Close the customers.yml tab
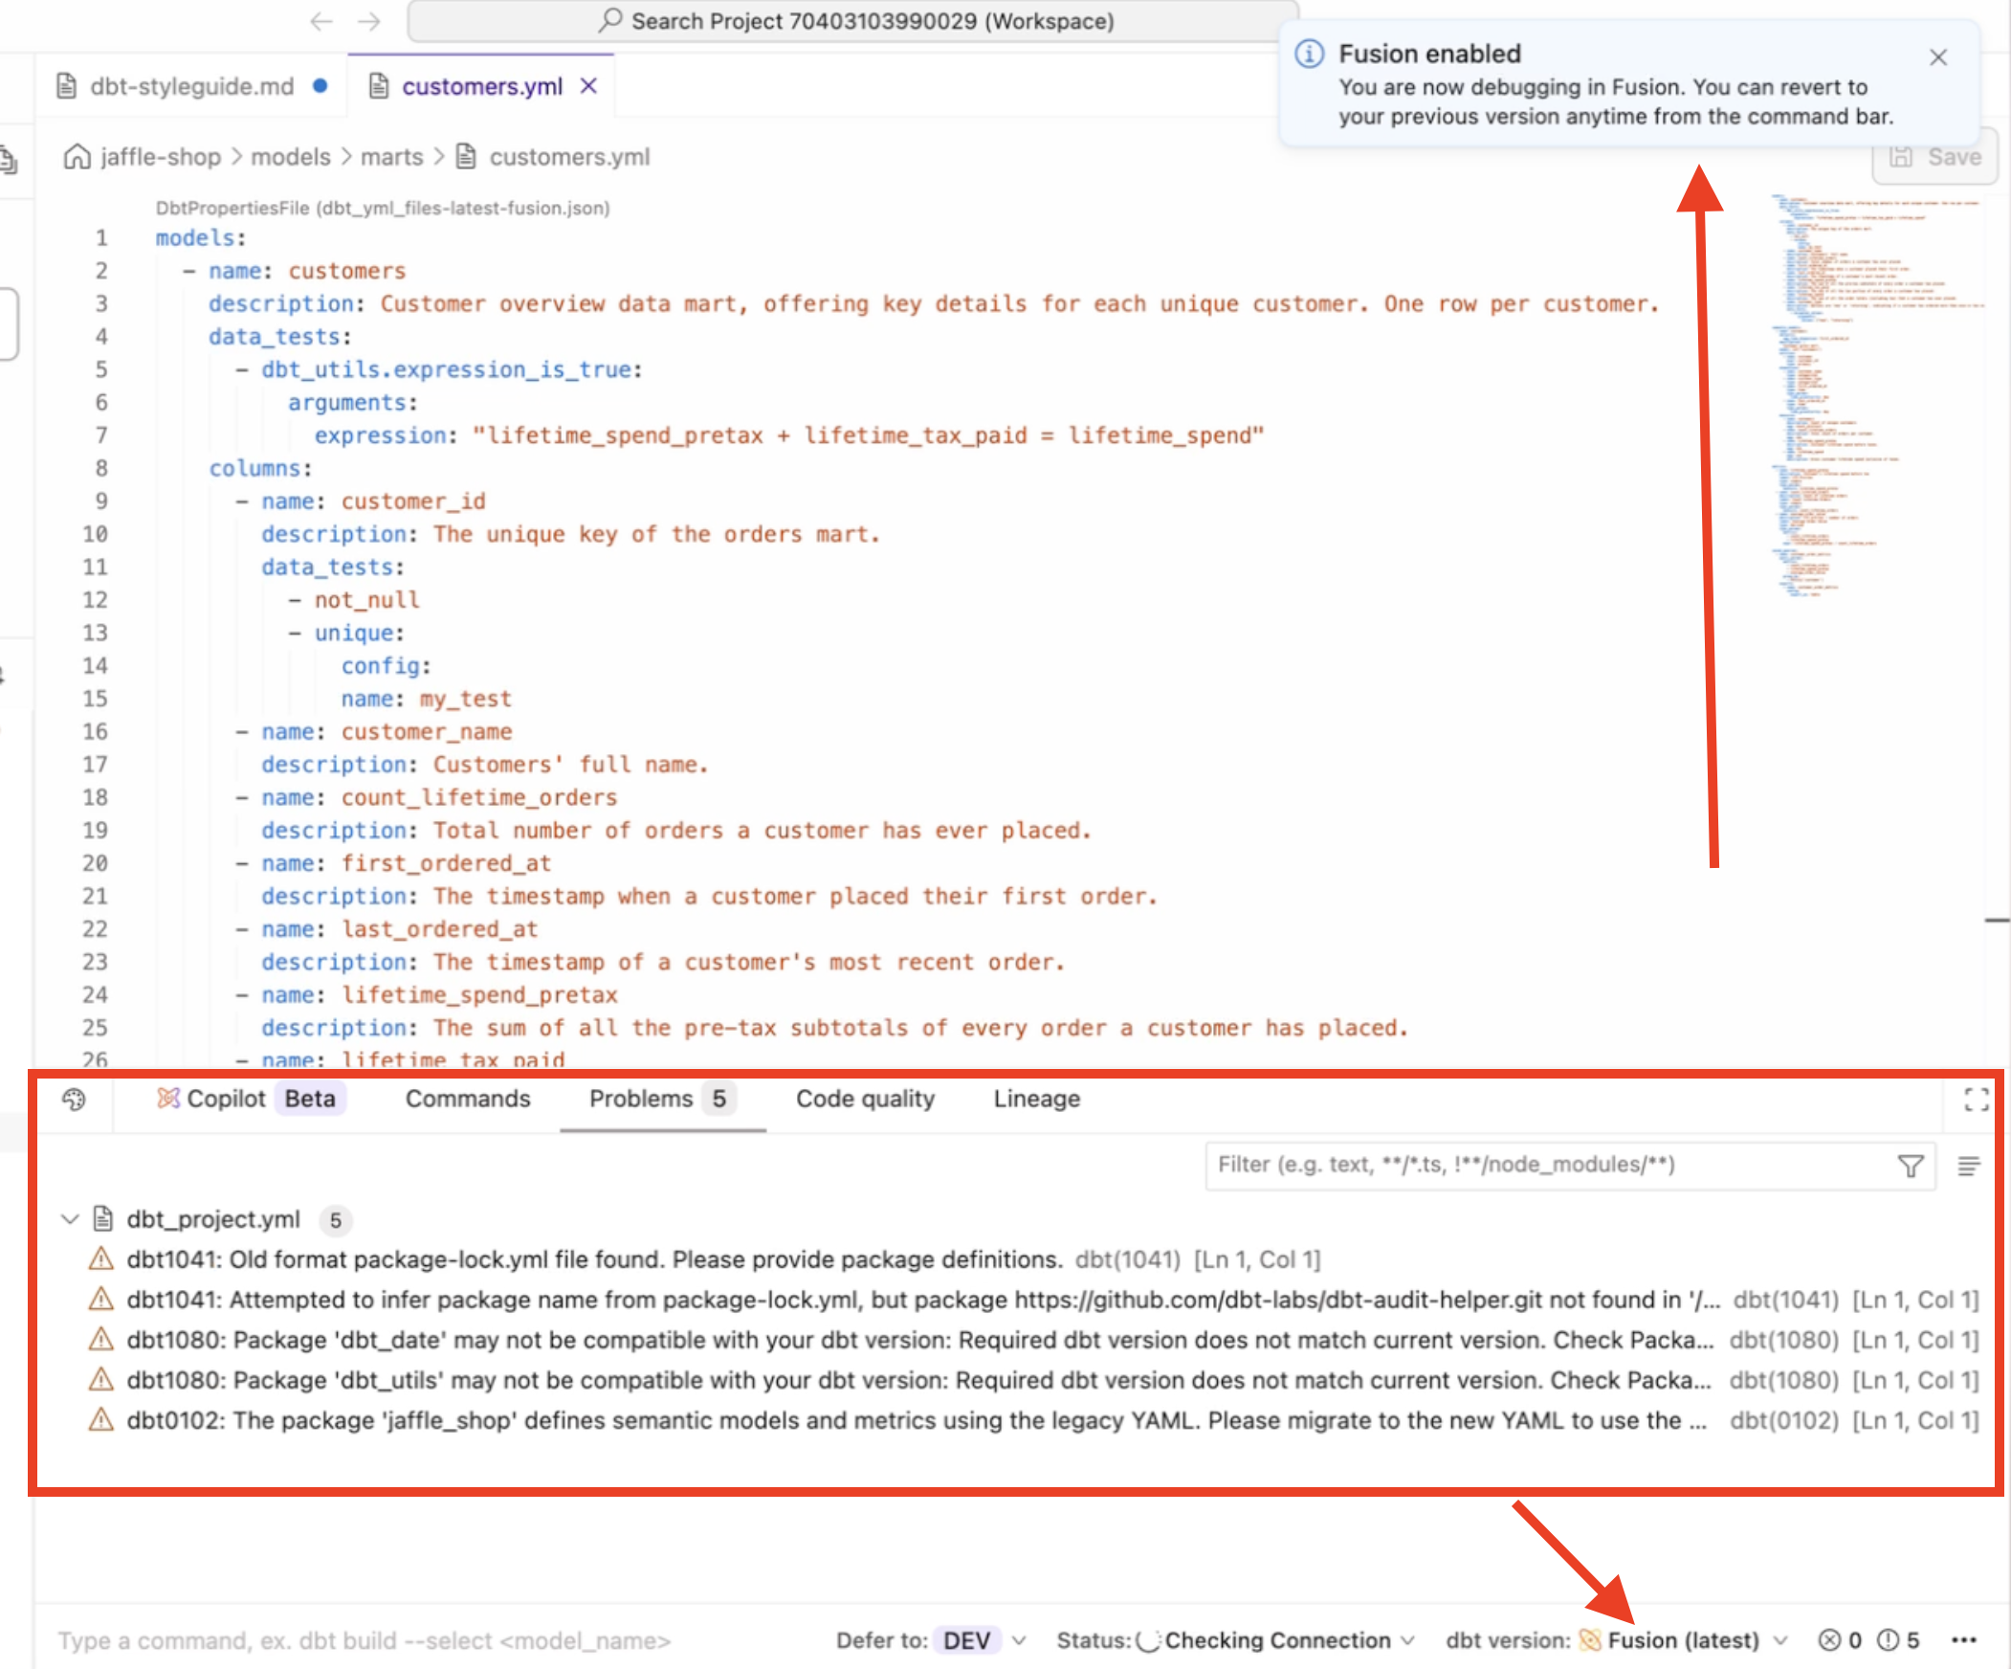2011x1669 pixels. coord(589,86)
